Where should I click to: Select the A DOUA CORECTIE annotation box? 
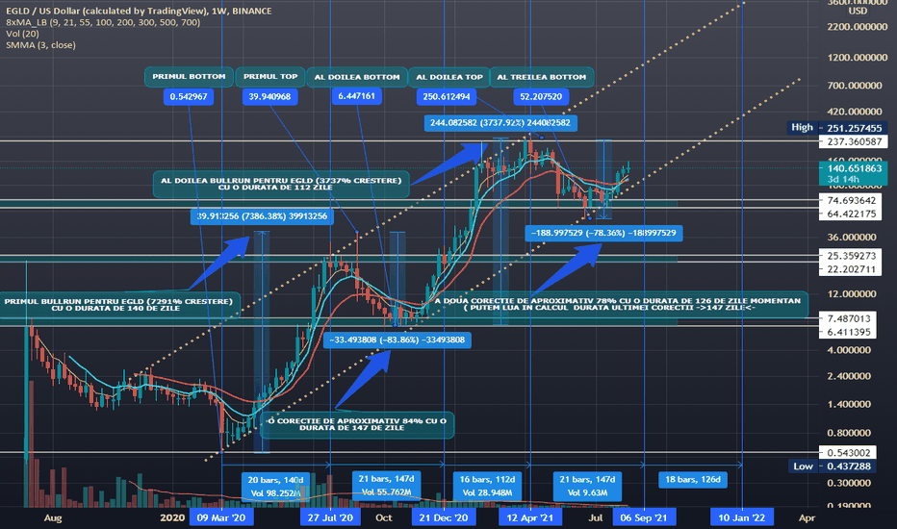(618, 304)
